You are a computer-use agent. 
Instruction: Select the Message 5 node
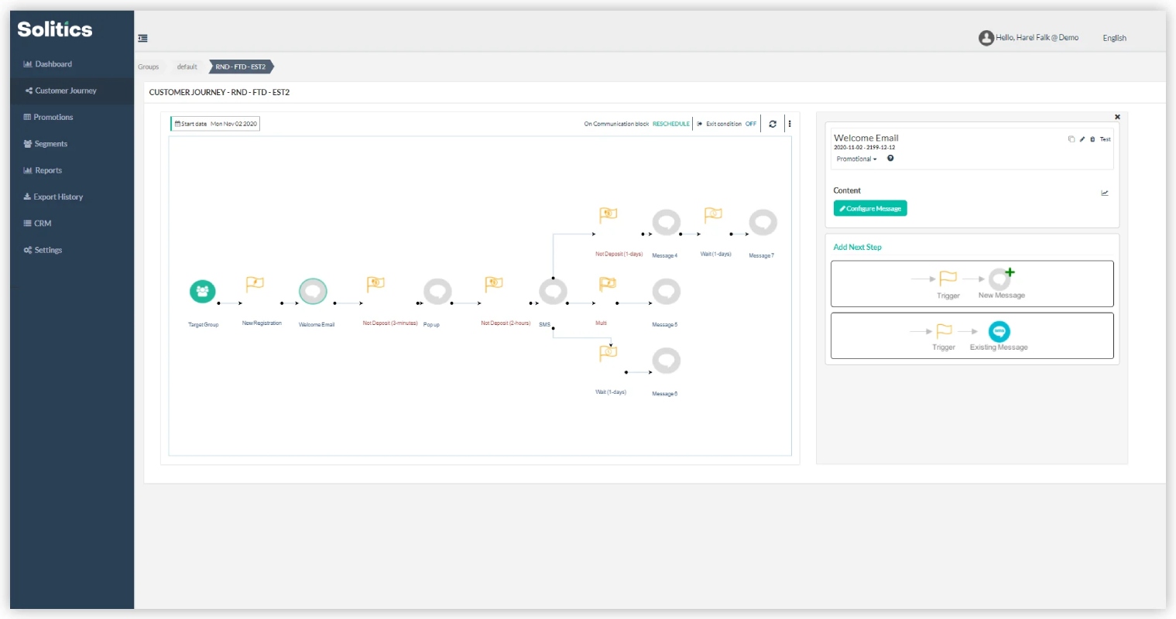666,292
